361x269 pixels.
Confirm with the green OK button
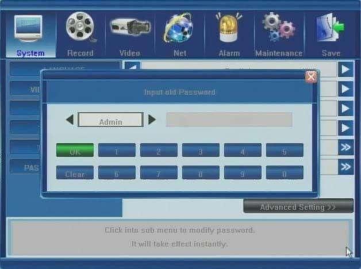click(75, 150)
